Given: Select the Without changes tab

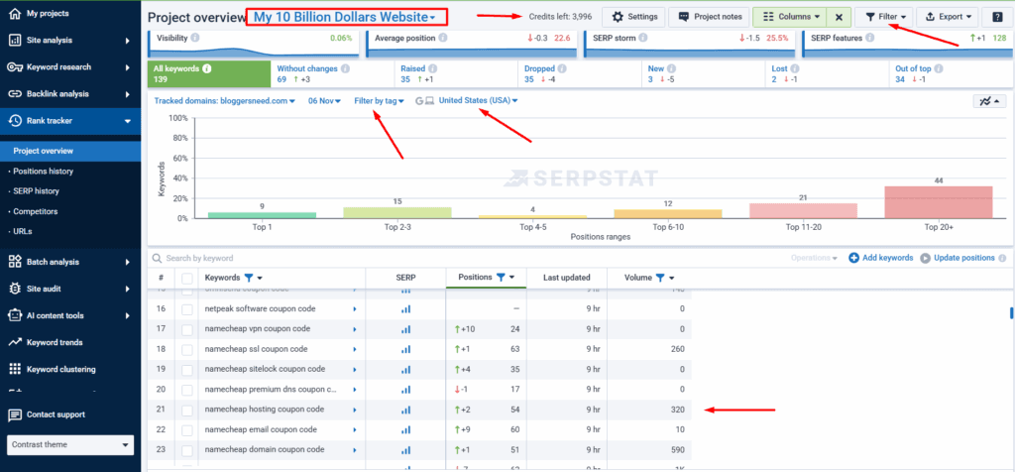Looking at the screenshot, I should [333, 73].
